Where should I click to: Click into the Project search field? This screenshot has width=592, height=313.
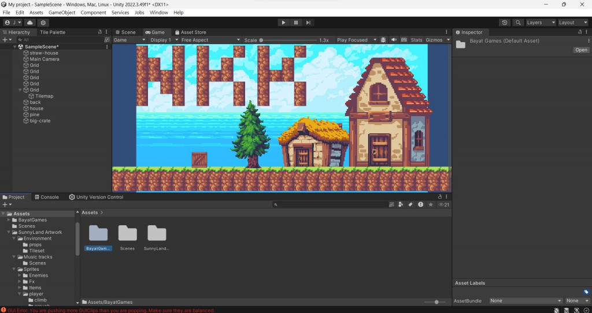tap(330, 204)
